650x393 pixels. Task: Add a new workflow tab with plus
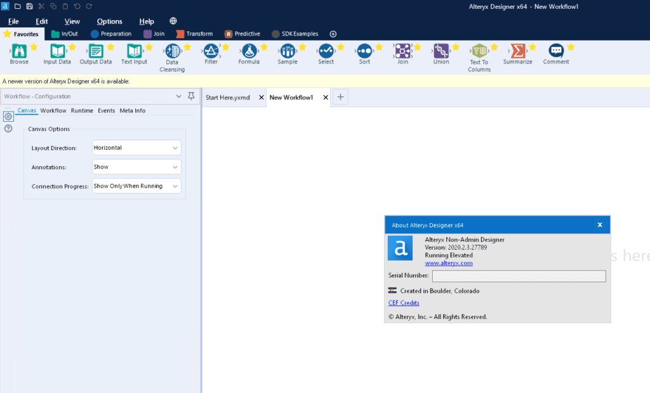click(340, 97)
